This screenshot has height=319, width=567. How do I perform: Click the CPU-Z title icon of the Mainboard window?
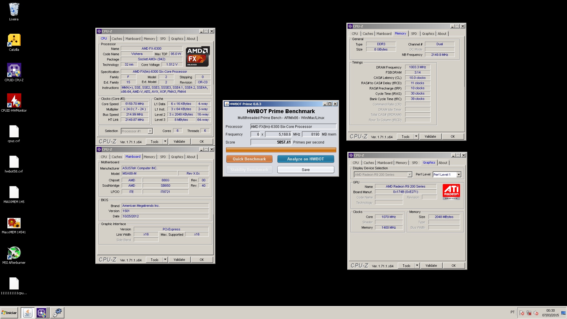[x=99, y=149]
